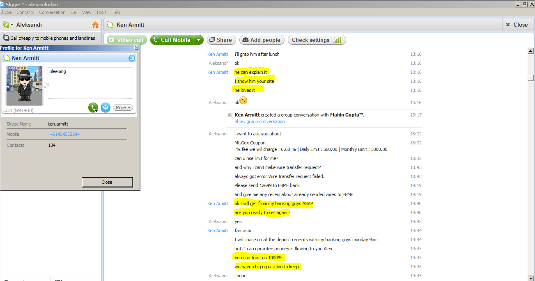Click the message 'I'll grab him after lunch'
Screen dimensions: 535x281
point(257,54)
